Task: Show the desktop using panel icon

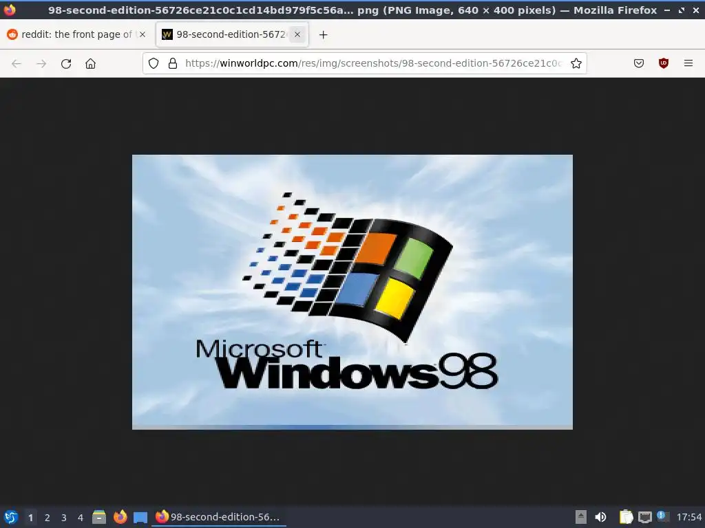Action: pyautogui.click(x=140, y=517)
